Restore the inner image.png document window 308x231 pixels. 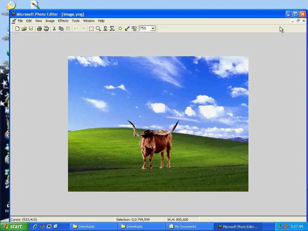298,21
